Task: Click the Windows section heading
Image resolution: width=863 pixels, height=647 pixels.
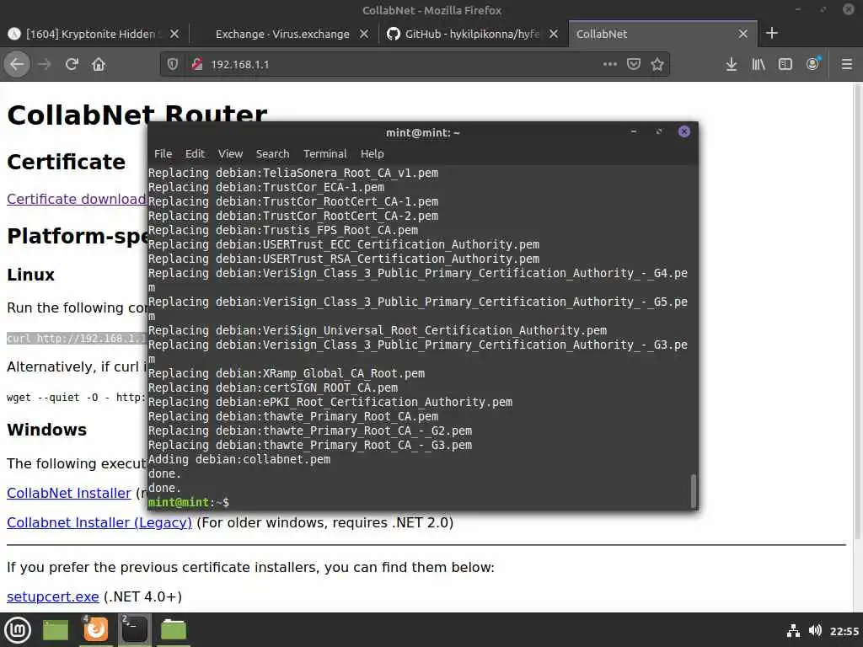Action: pos(47,430)
